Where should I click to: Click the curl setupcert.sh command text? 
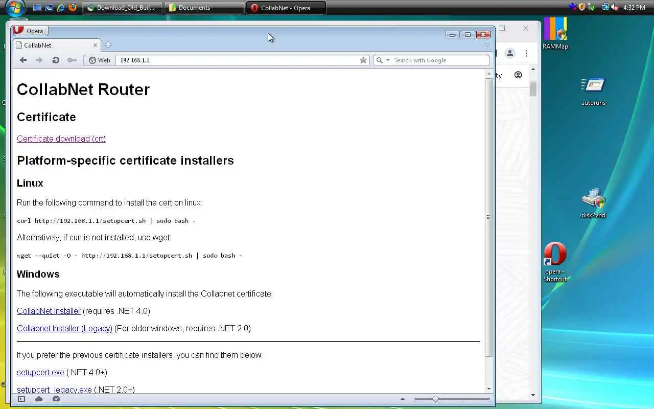click(106, 221)
